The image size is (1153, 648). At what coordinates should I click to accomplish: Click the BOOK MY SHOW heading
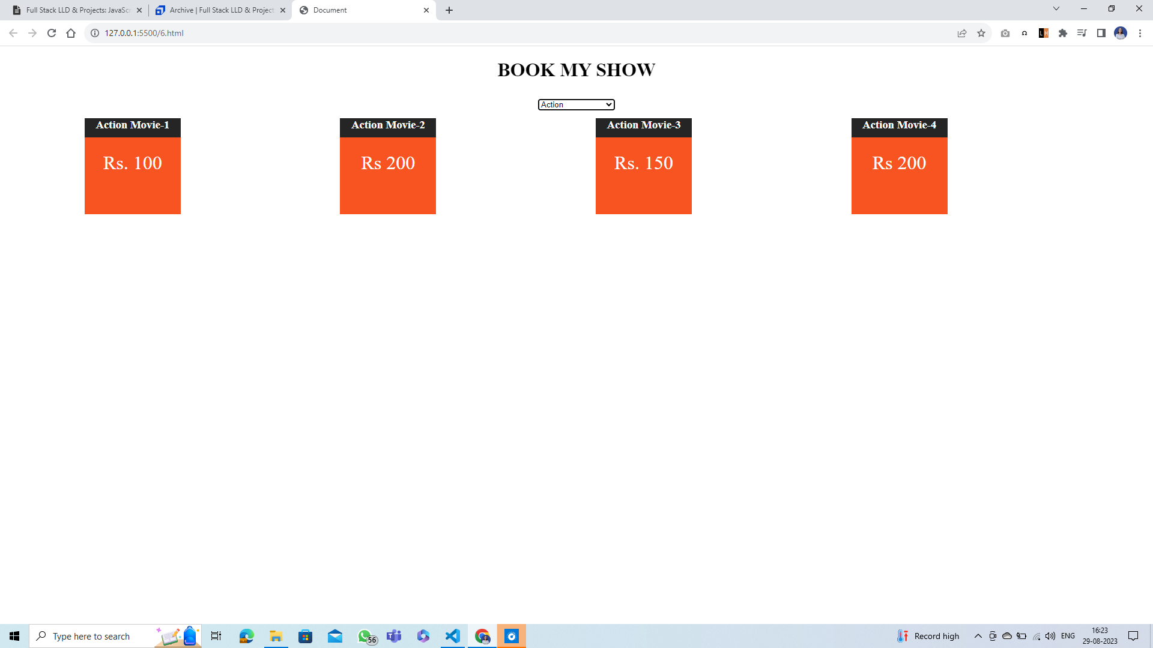point(576,70)
